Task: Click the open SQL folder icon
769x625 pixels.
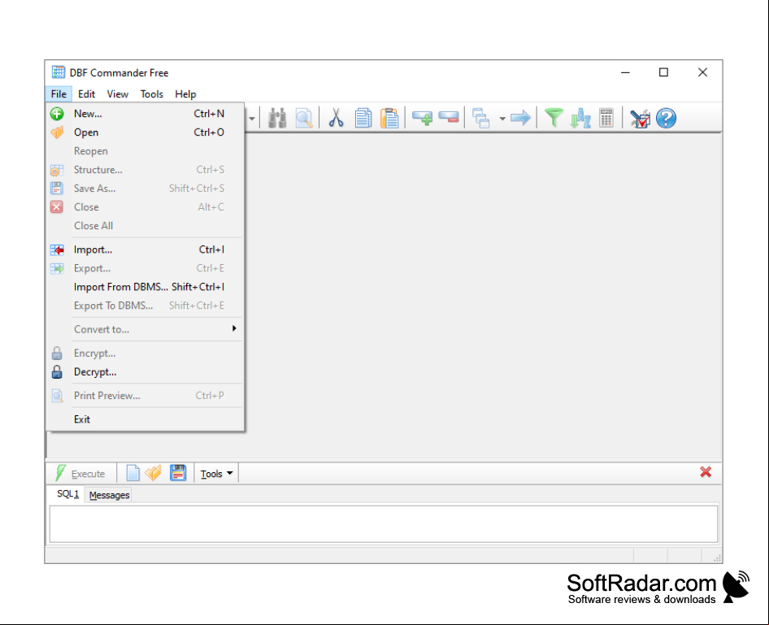Action: click(x=154, y=473)
